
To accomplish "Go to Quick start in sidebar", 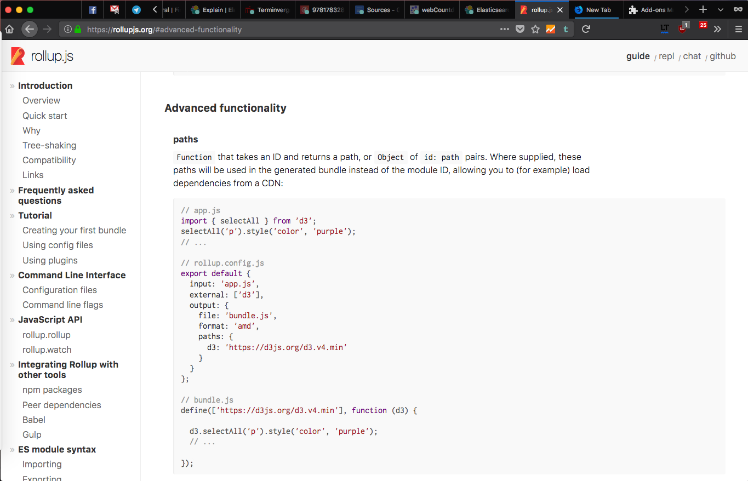I will [45, 116].
